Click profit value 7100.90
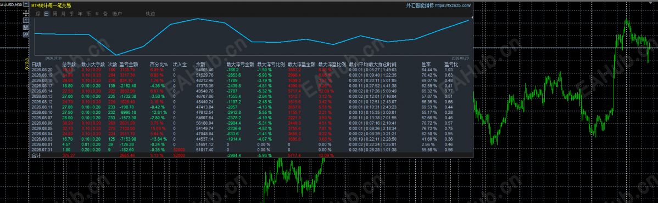The image size is (658, 203). coord(127,128)
